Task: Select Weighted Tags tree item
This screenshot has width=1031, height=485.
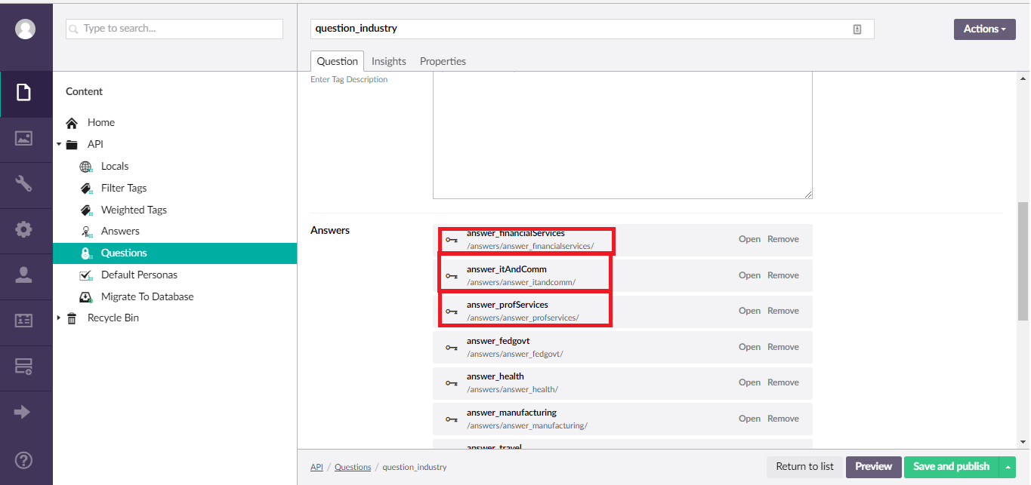Action: [x=134, y=210]
